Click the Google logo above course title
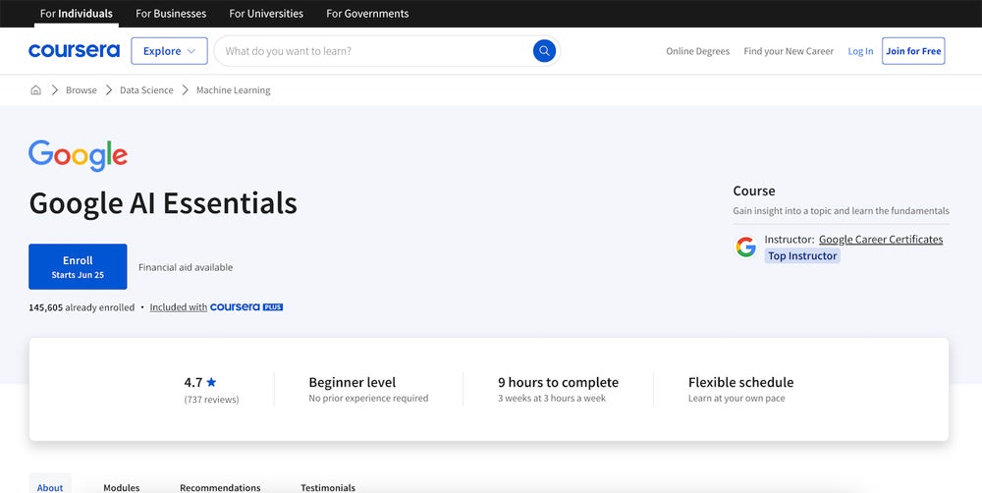This screenshot has height=493, width=982. click(x=79, y=155)
